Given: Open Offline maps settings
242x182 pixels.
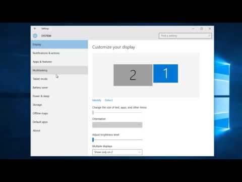Looking at the screenshot, I should pos(59,113).
